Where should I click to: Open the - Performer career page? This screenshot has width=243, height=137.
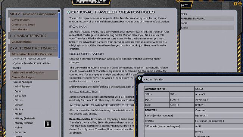pos(20,132)
